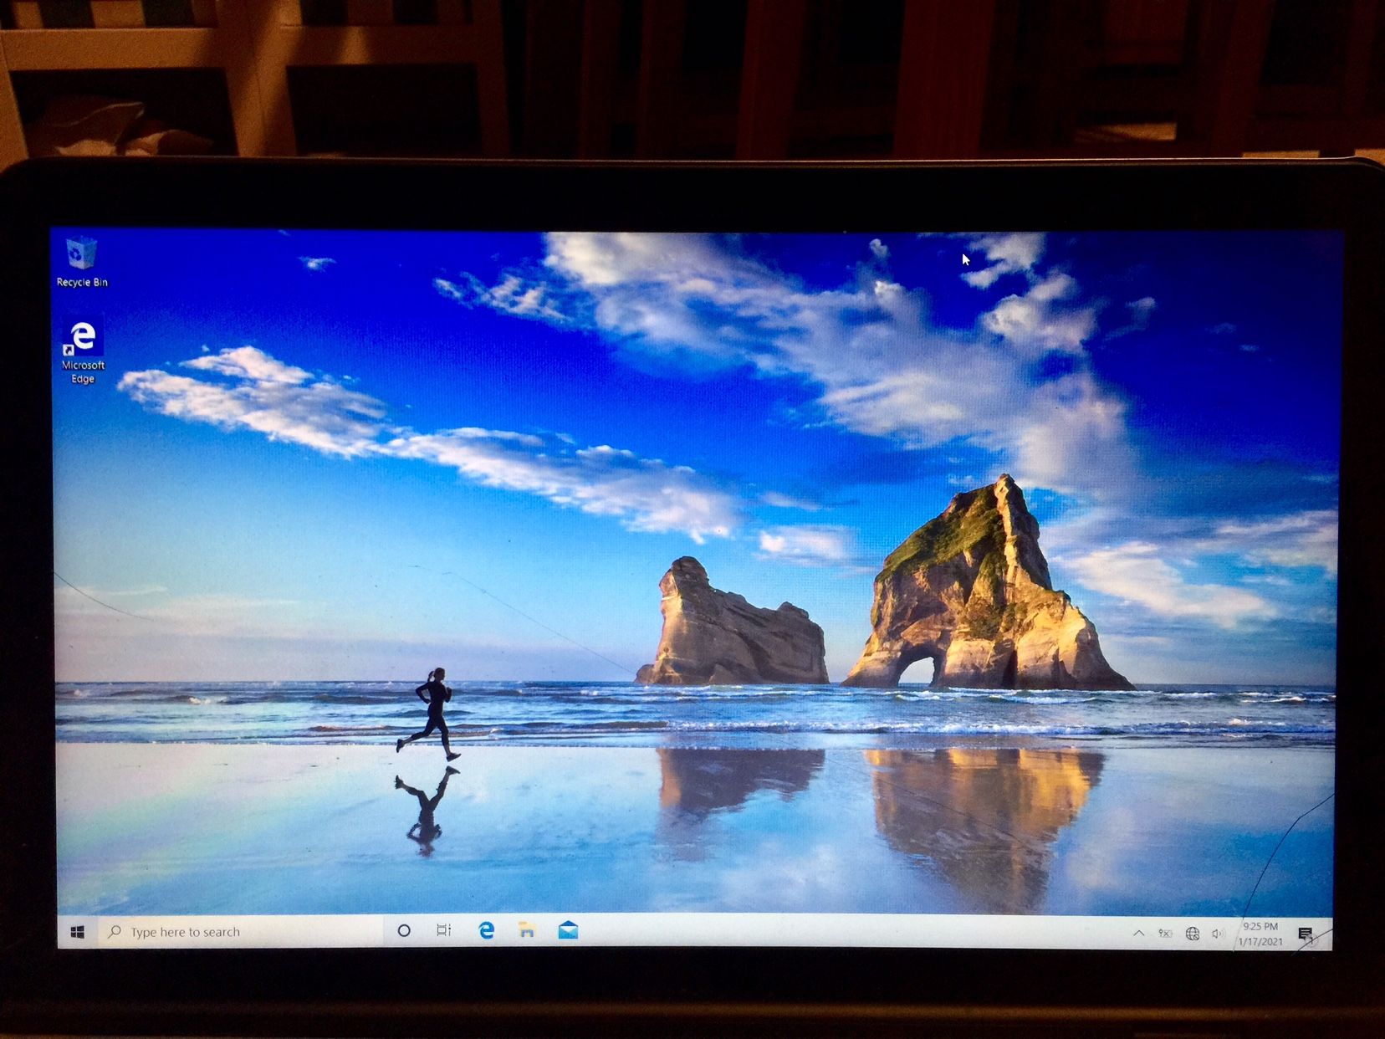This screenshot has width=1385, height=1039.
Task: Open File Explorer from the taskbar
Action: click(x=527, y=930)
